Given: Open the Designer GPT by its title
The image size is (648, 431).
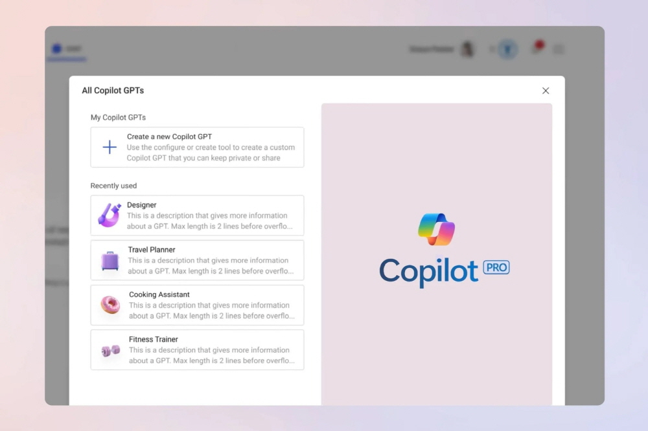Looking at the screenshot, I should point(141,205).
